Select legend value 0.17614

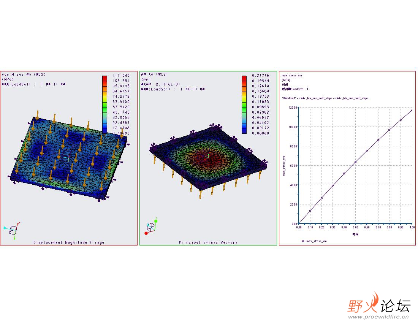tap(261, 86)
